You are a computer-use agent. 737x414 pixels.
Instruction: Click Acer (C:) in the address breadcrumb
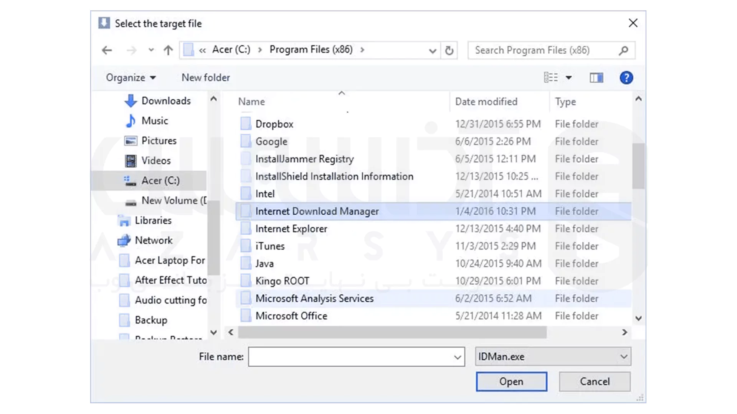[x=231, y=50]
